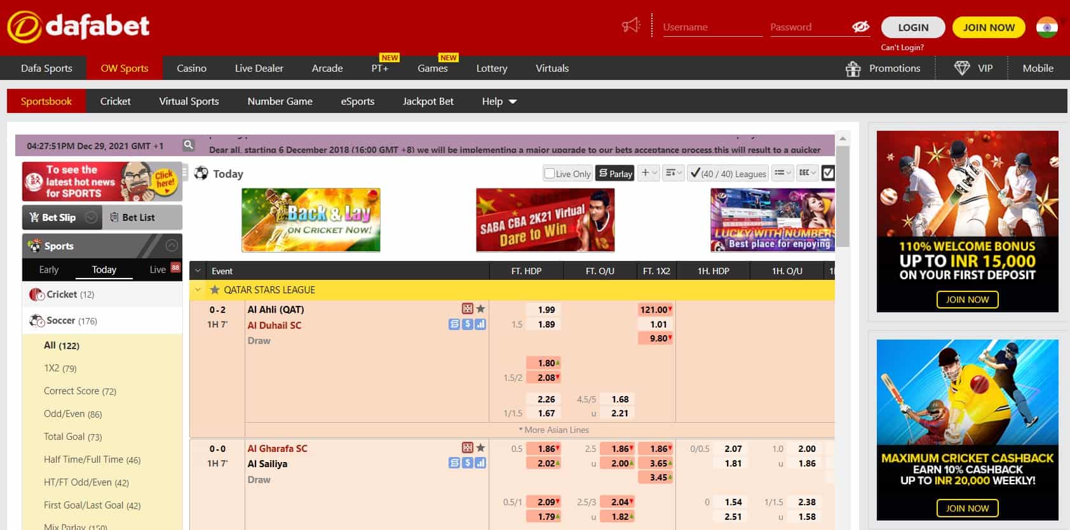Screen dimensions: 1070x530
Task: Open statistics chart icon for Al Sailiya
Action: 480,463
